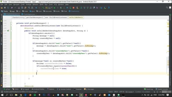Open the Git: master branch selector
Screen dimensions: 172x97
[x=130, y=92]
